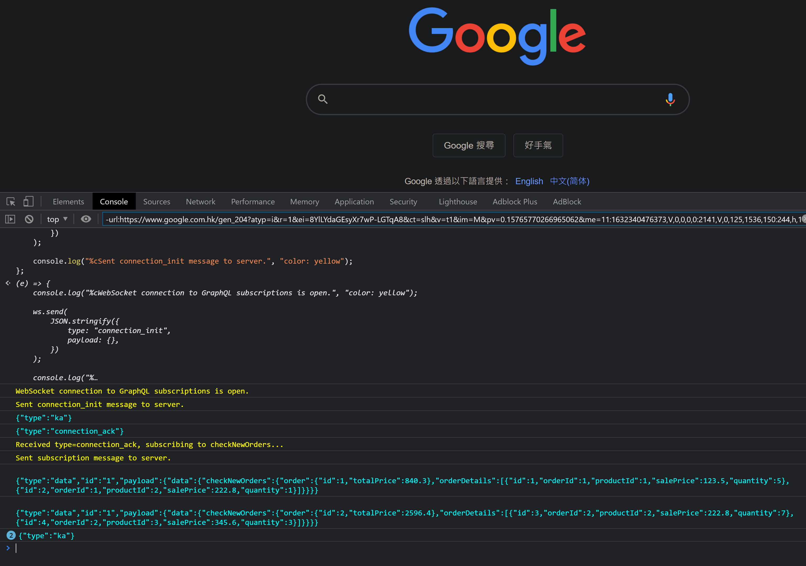806x566 pixels.
Task: Open the Adblock Plus tab
Action: [x=515, y=202]
